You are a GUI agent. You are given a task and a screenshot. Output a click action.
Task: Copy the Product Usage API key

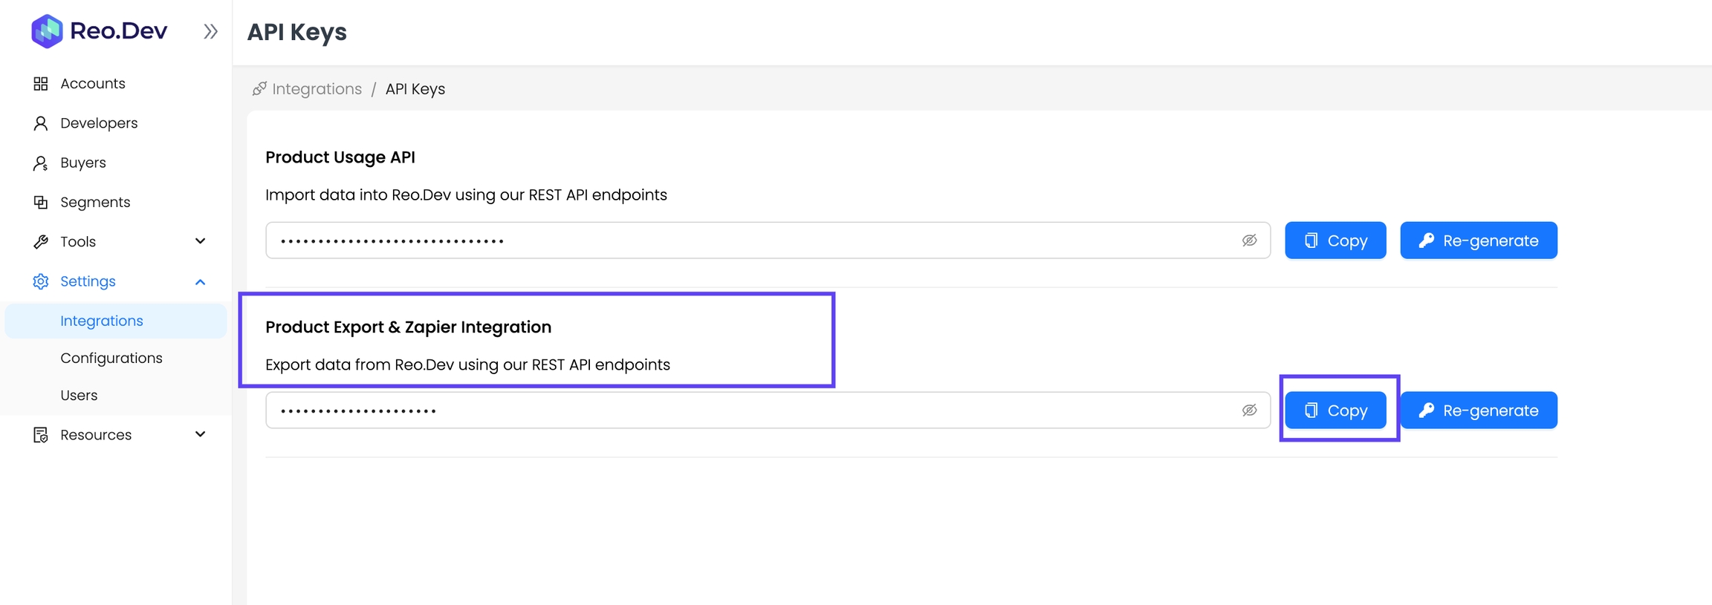(x=1335, y=241)
